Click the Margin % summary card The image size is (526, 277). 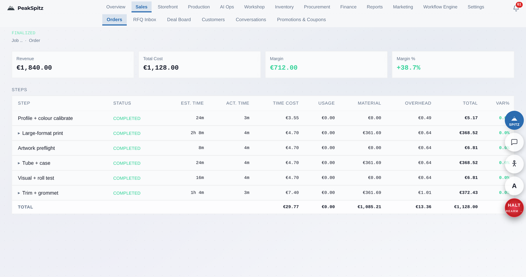(453, 65)
